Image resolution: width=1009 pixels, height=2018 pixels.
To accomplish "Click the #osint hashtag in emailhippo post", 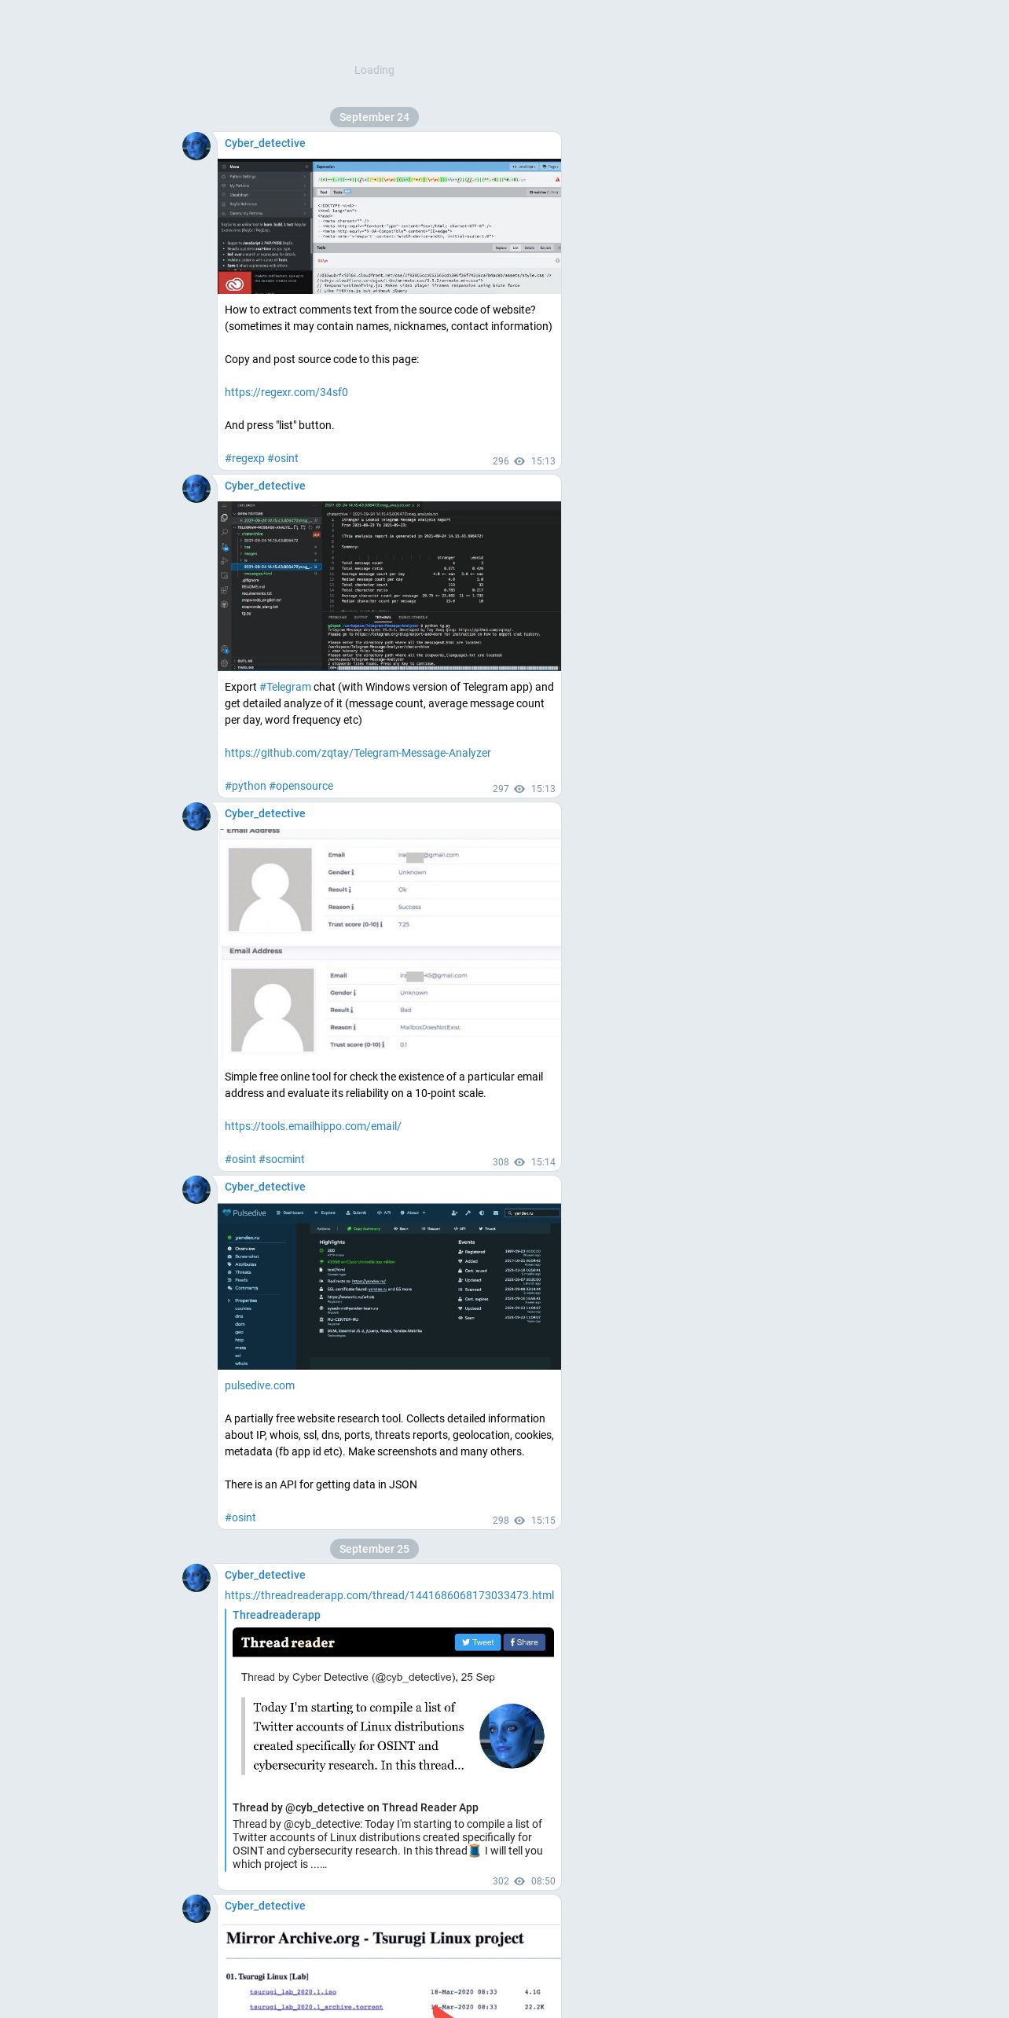I will [x=240, y=1159].
